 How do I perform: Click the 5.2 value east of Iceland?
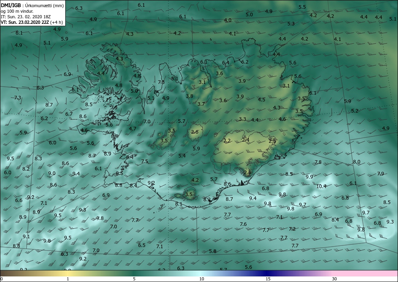[355, 111]
